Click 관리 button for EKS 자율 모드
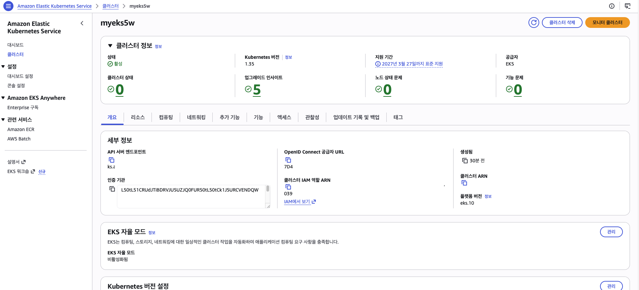The image size is (639, 290). point(611,232)
